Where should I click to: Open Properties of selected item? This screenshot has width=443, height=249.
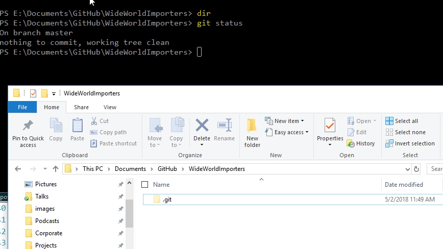coord(330,126)
